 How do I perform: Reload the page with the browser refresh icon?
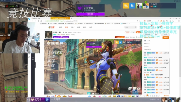[38, 21]
